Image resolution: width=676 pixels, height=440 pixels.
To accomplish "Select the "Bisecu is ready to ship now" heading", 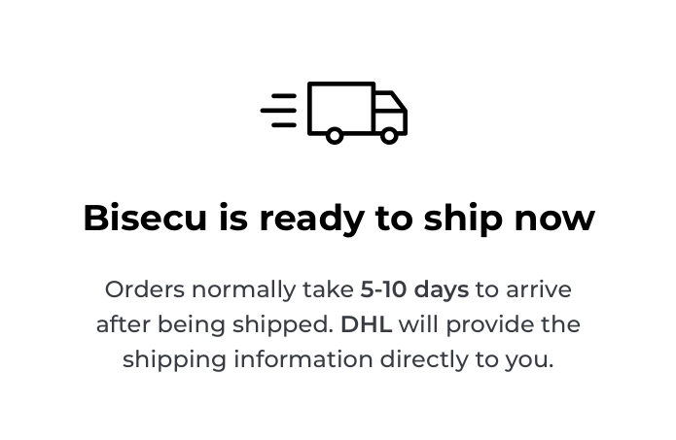I will tap(338, 218).
